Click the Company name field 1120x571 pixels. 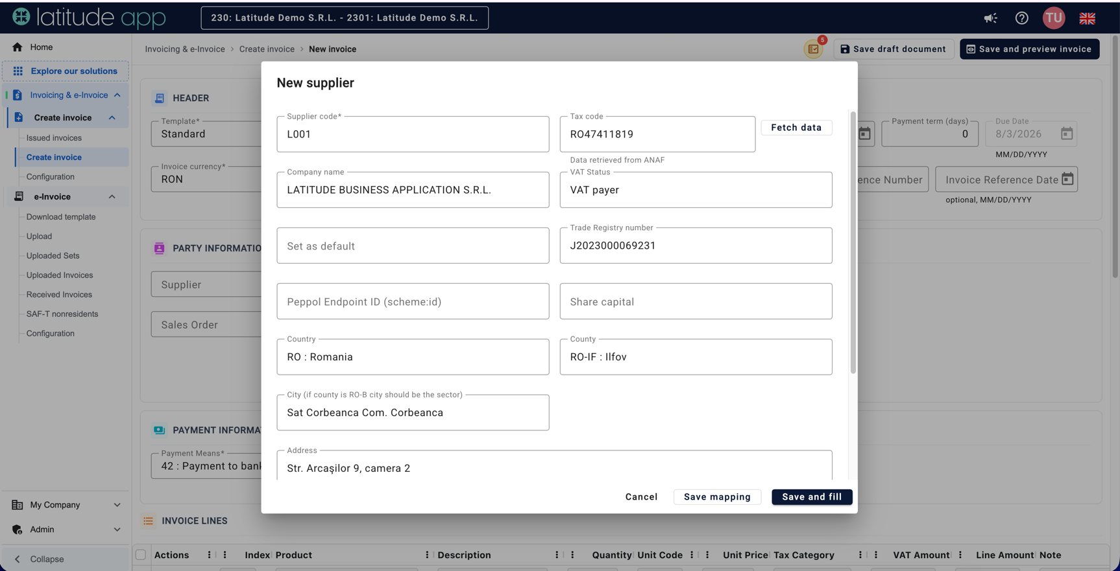click(413, 190)
